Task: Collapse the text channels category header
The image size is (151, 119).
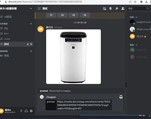Action: [4, 24]
